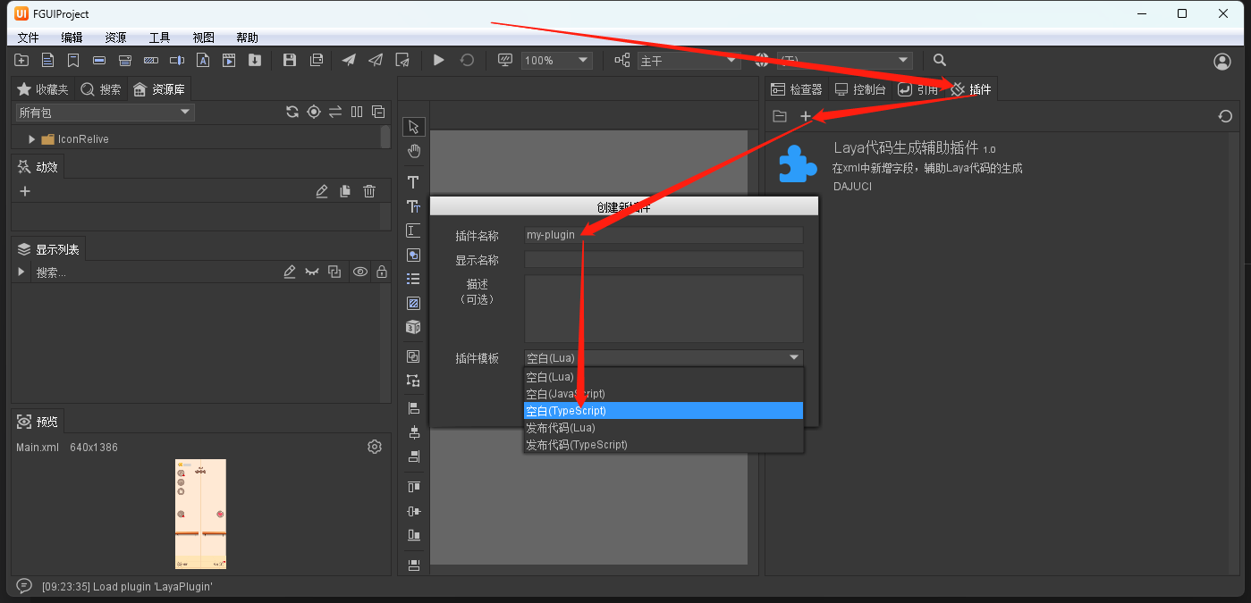Viewport: 1251px width, 603px height.
Task: Open the user account icon
Action: coord(1221,61)
